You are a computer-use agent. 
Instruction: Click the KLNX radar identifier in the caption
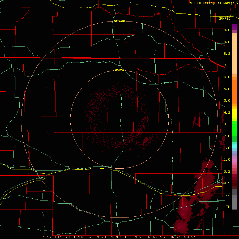pyautogui.click(x=153, y=237)
